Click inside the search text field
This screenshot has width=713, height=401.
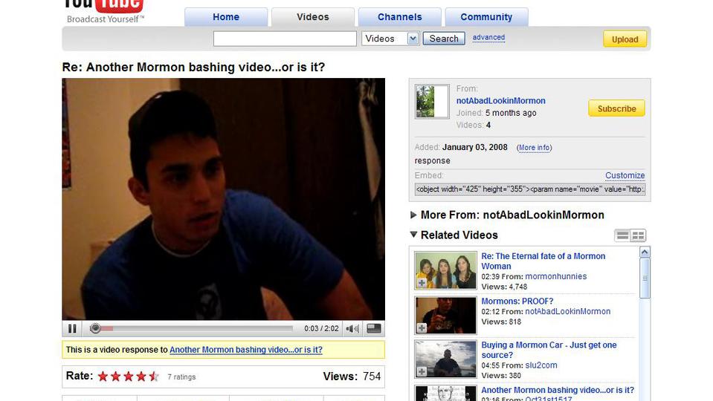[285, 39]
